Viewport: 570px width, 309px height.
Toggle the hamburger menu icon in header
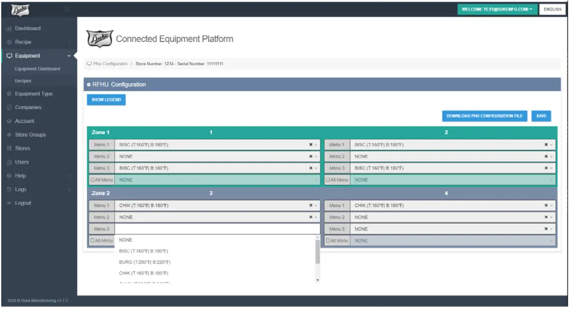[67, 9]
